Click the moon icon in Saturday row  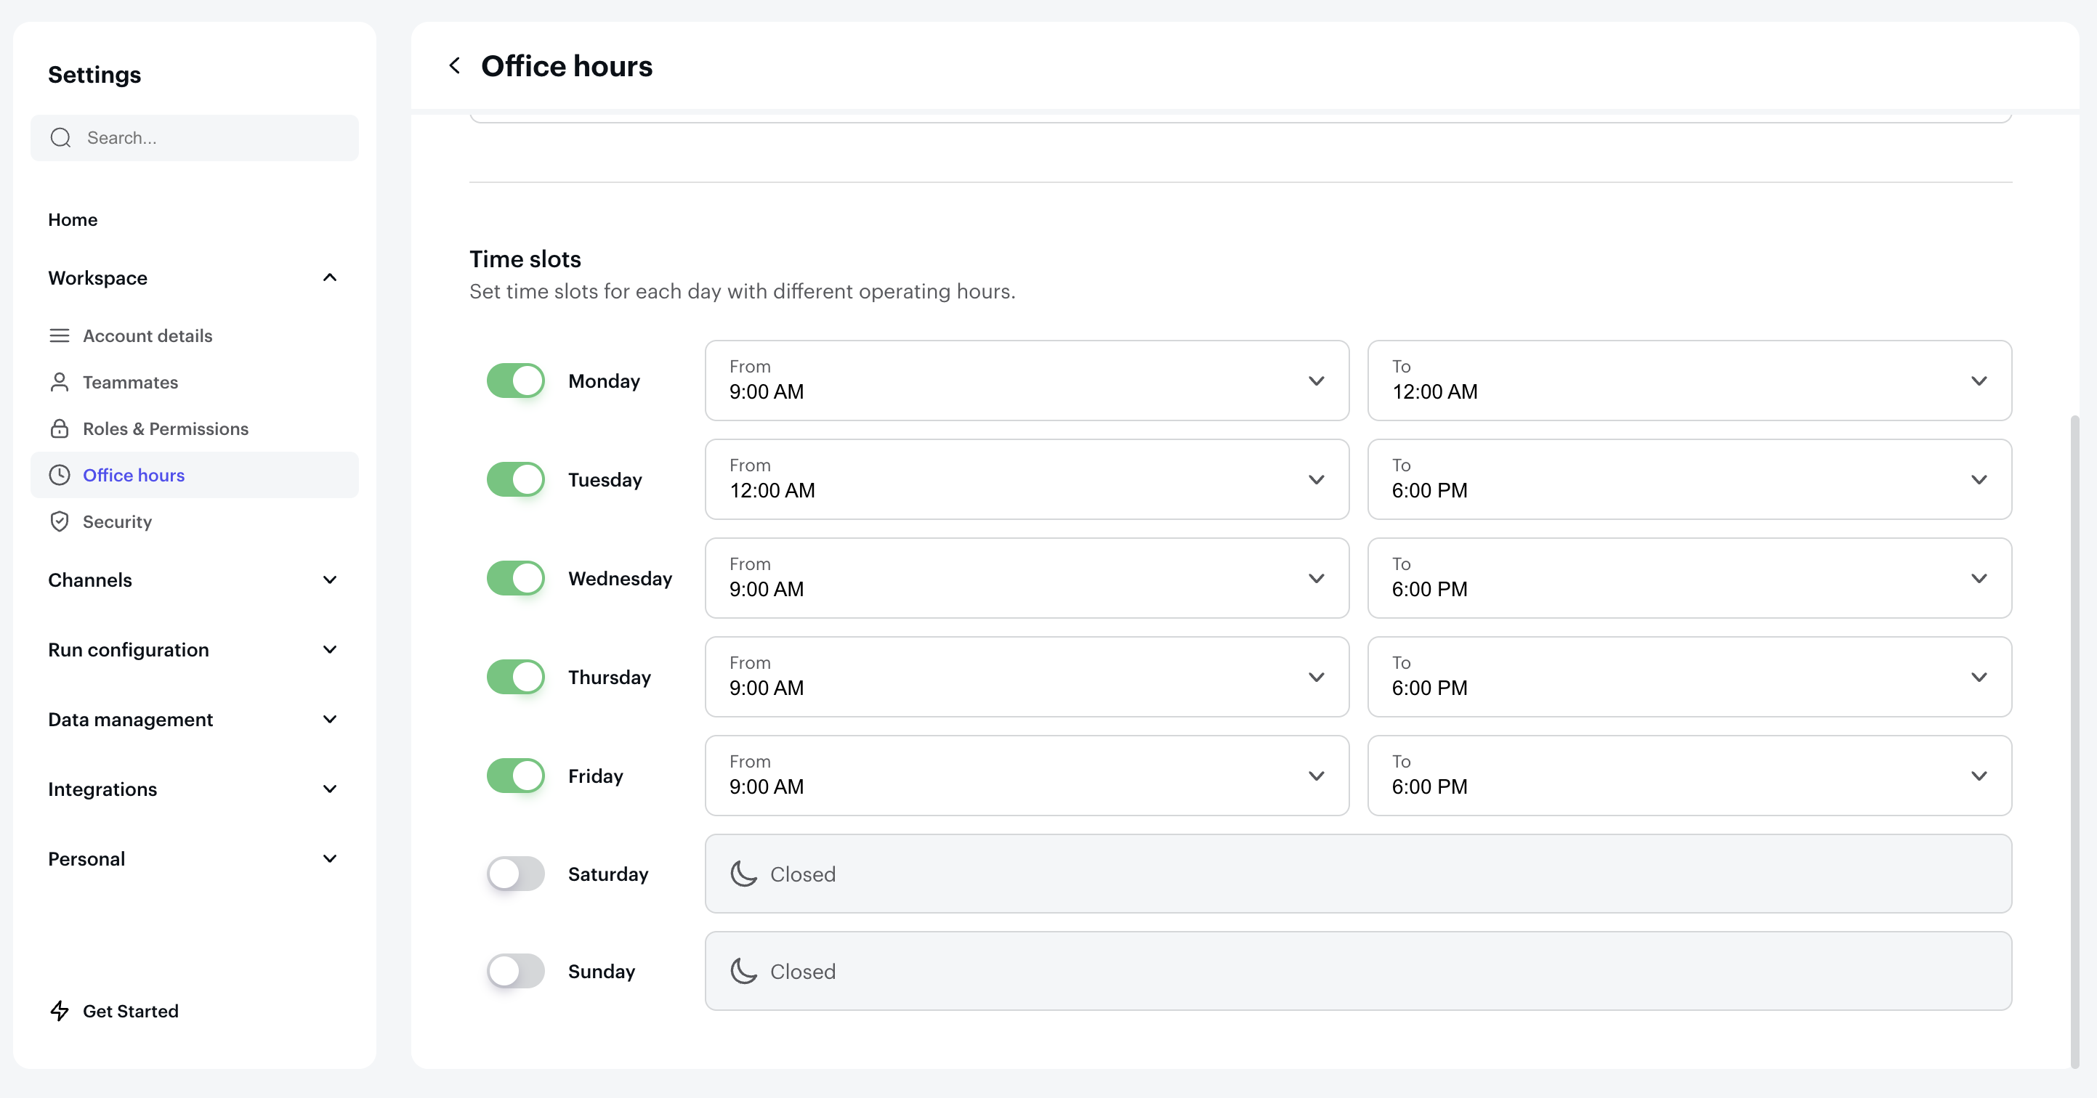(743, 874)
